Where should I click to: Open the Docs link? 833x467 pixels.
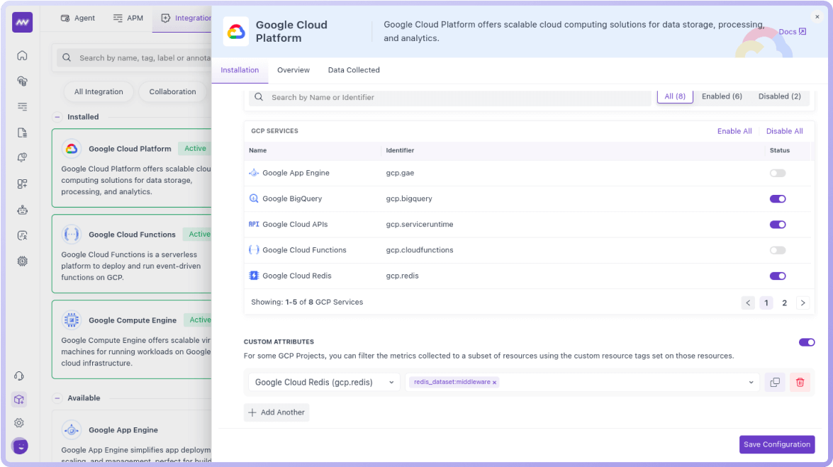[792, 32]
